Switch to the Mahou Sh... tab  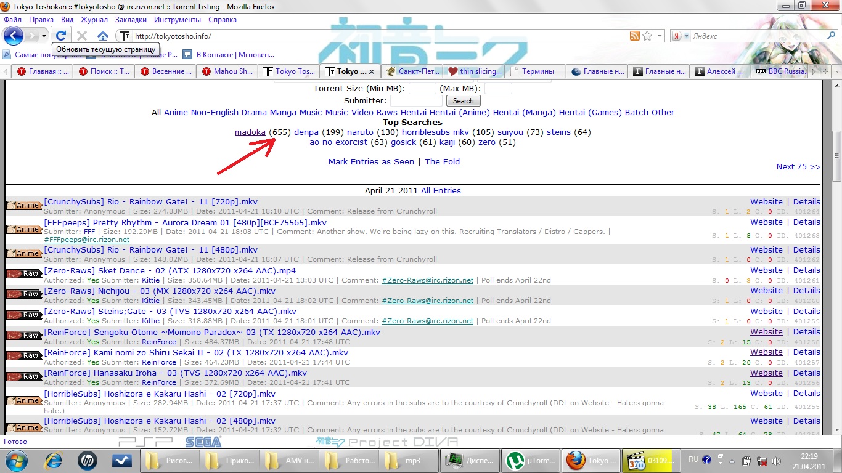pyautogui.click(x=227, y=71)
